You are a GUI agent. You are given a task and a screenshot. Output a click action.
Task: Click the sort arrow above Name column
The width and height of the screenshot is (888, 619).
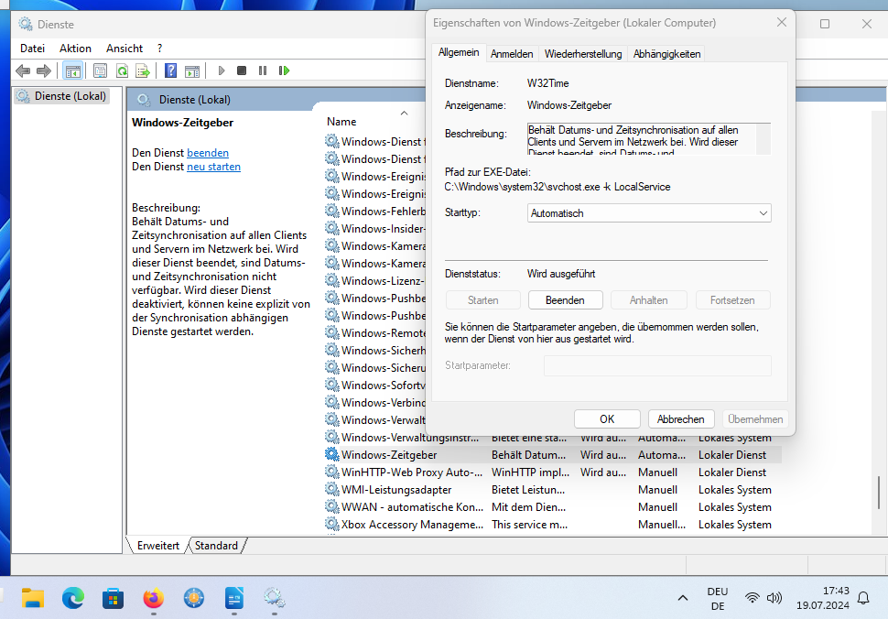coord(405,114)
